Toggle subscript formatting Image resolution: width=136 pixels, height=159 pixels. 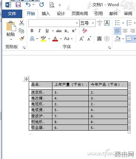pos(66,31)
